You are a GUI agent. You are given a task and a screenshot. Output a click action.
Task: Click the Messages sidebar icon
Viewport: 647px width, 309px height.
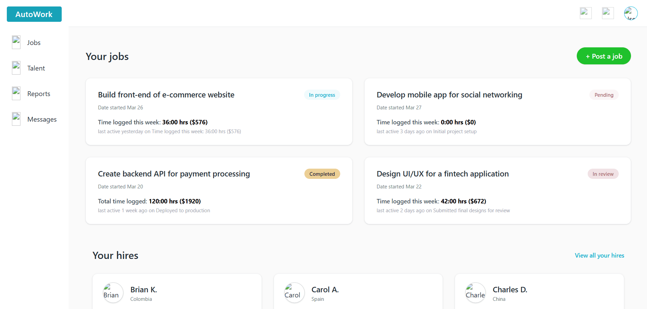[x=16, y=119]
